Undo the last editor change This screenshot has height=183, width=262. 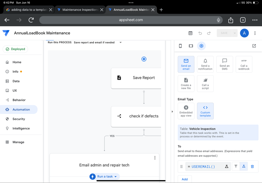point(200,33)
